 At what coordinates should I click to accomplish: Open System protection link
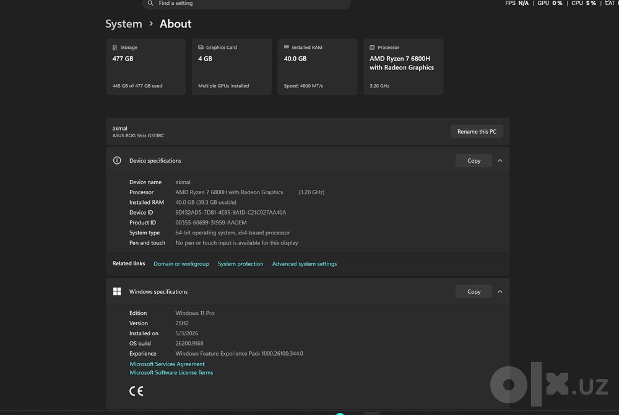(240, 264)
